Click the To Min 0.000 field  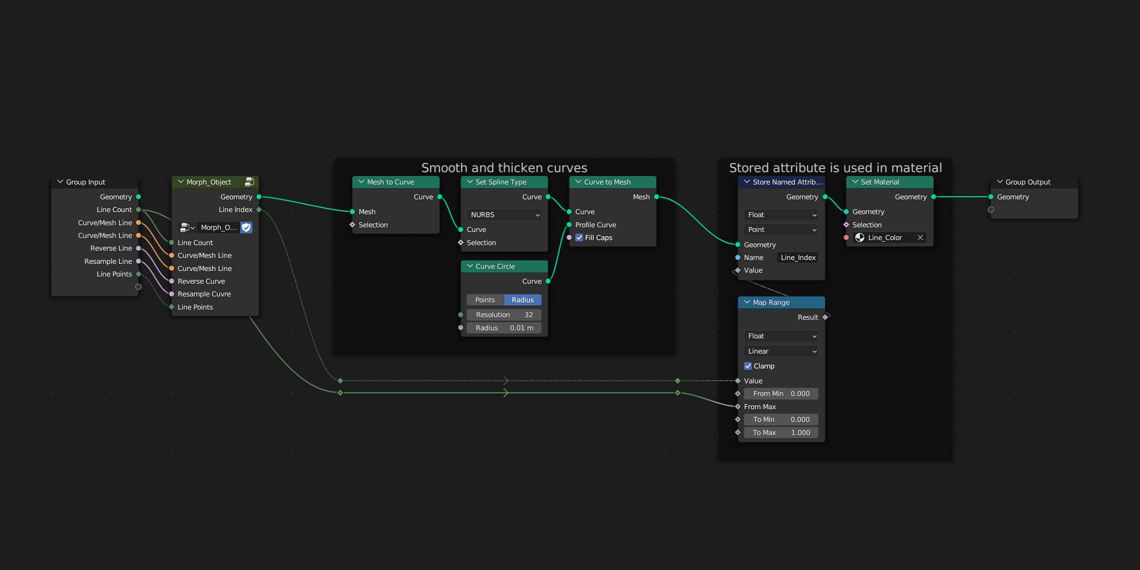click(781, 419)
